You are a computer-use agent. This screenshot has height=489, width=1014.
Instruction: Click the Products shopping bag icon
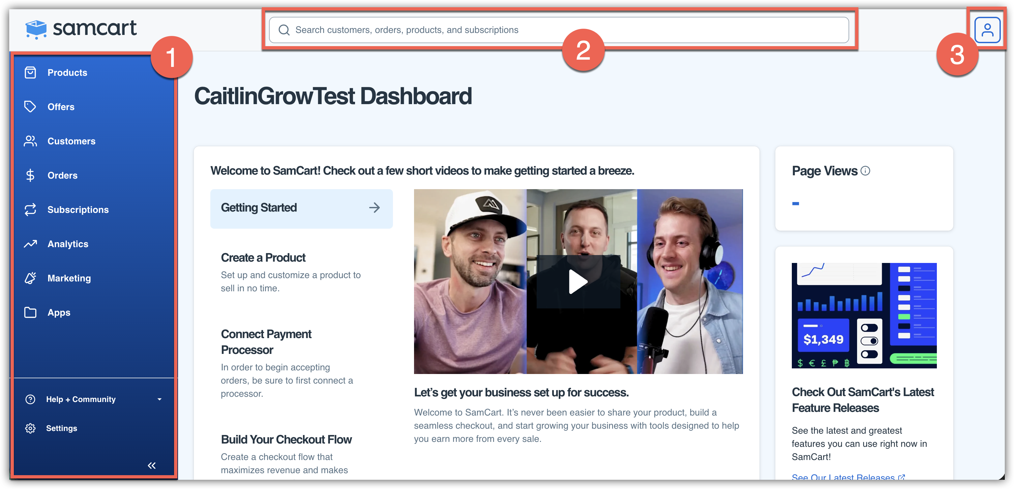click(30, 73)
